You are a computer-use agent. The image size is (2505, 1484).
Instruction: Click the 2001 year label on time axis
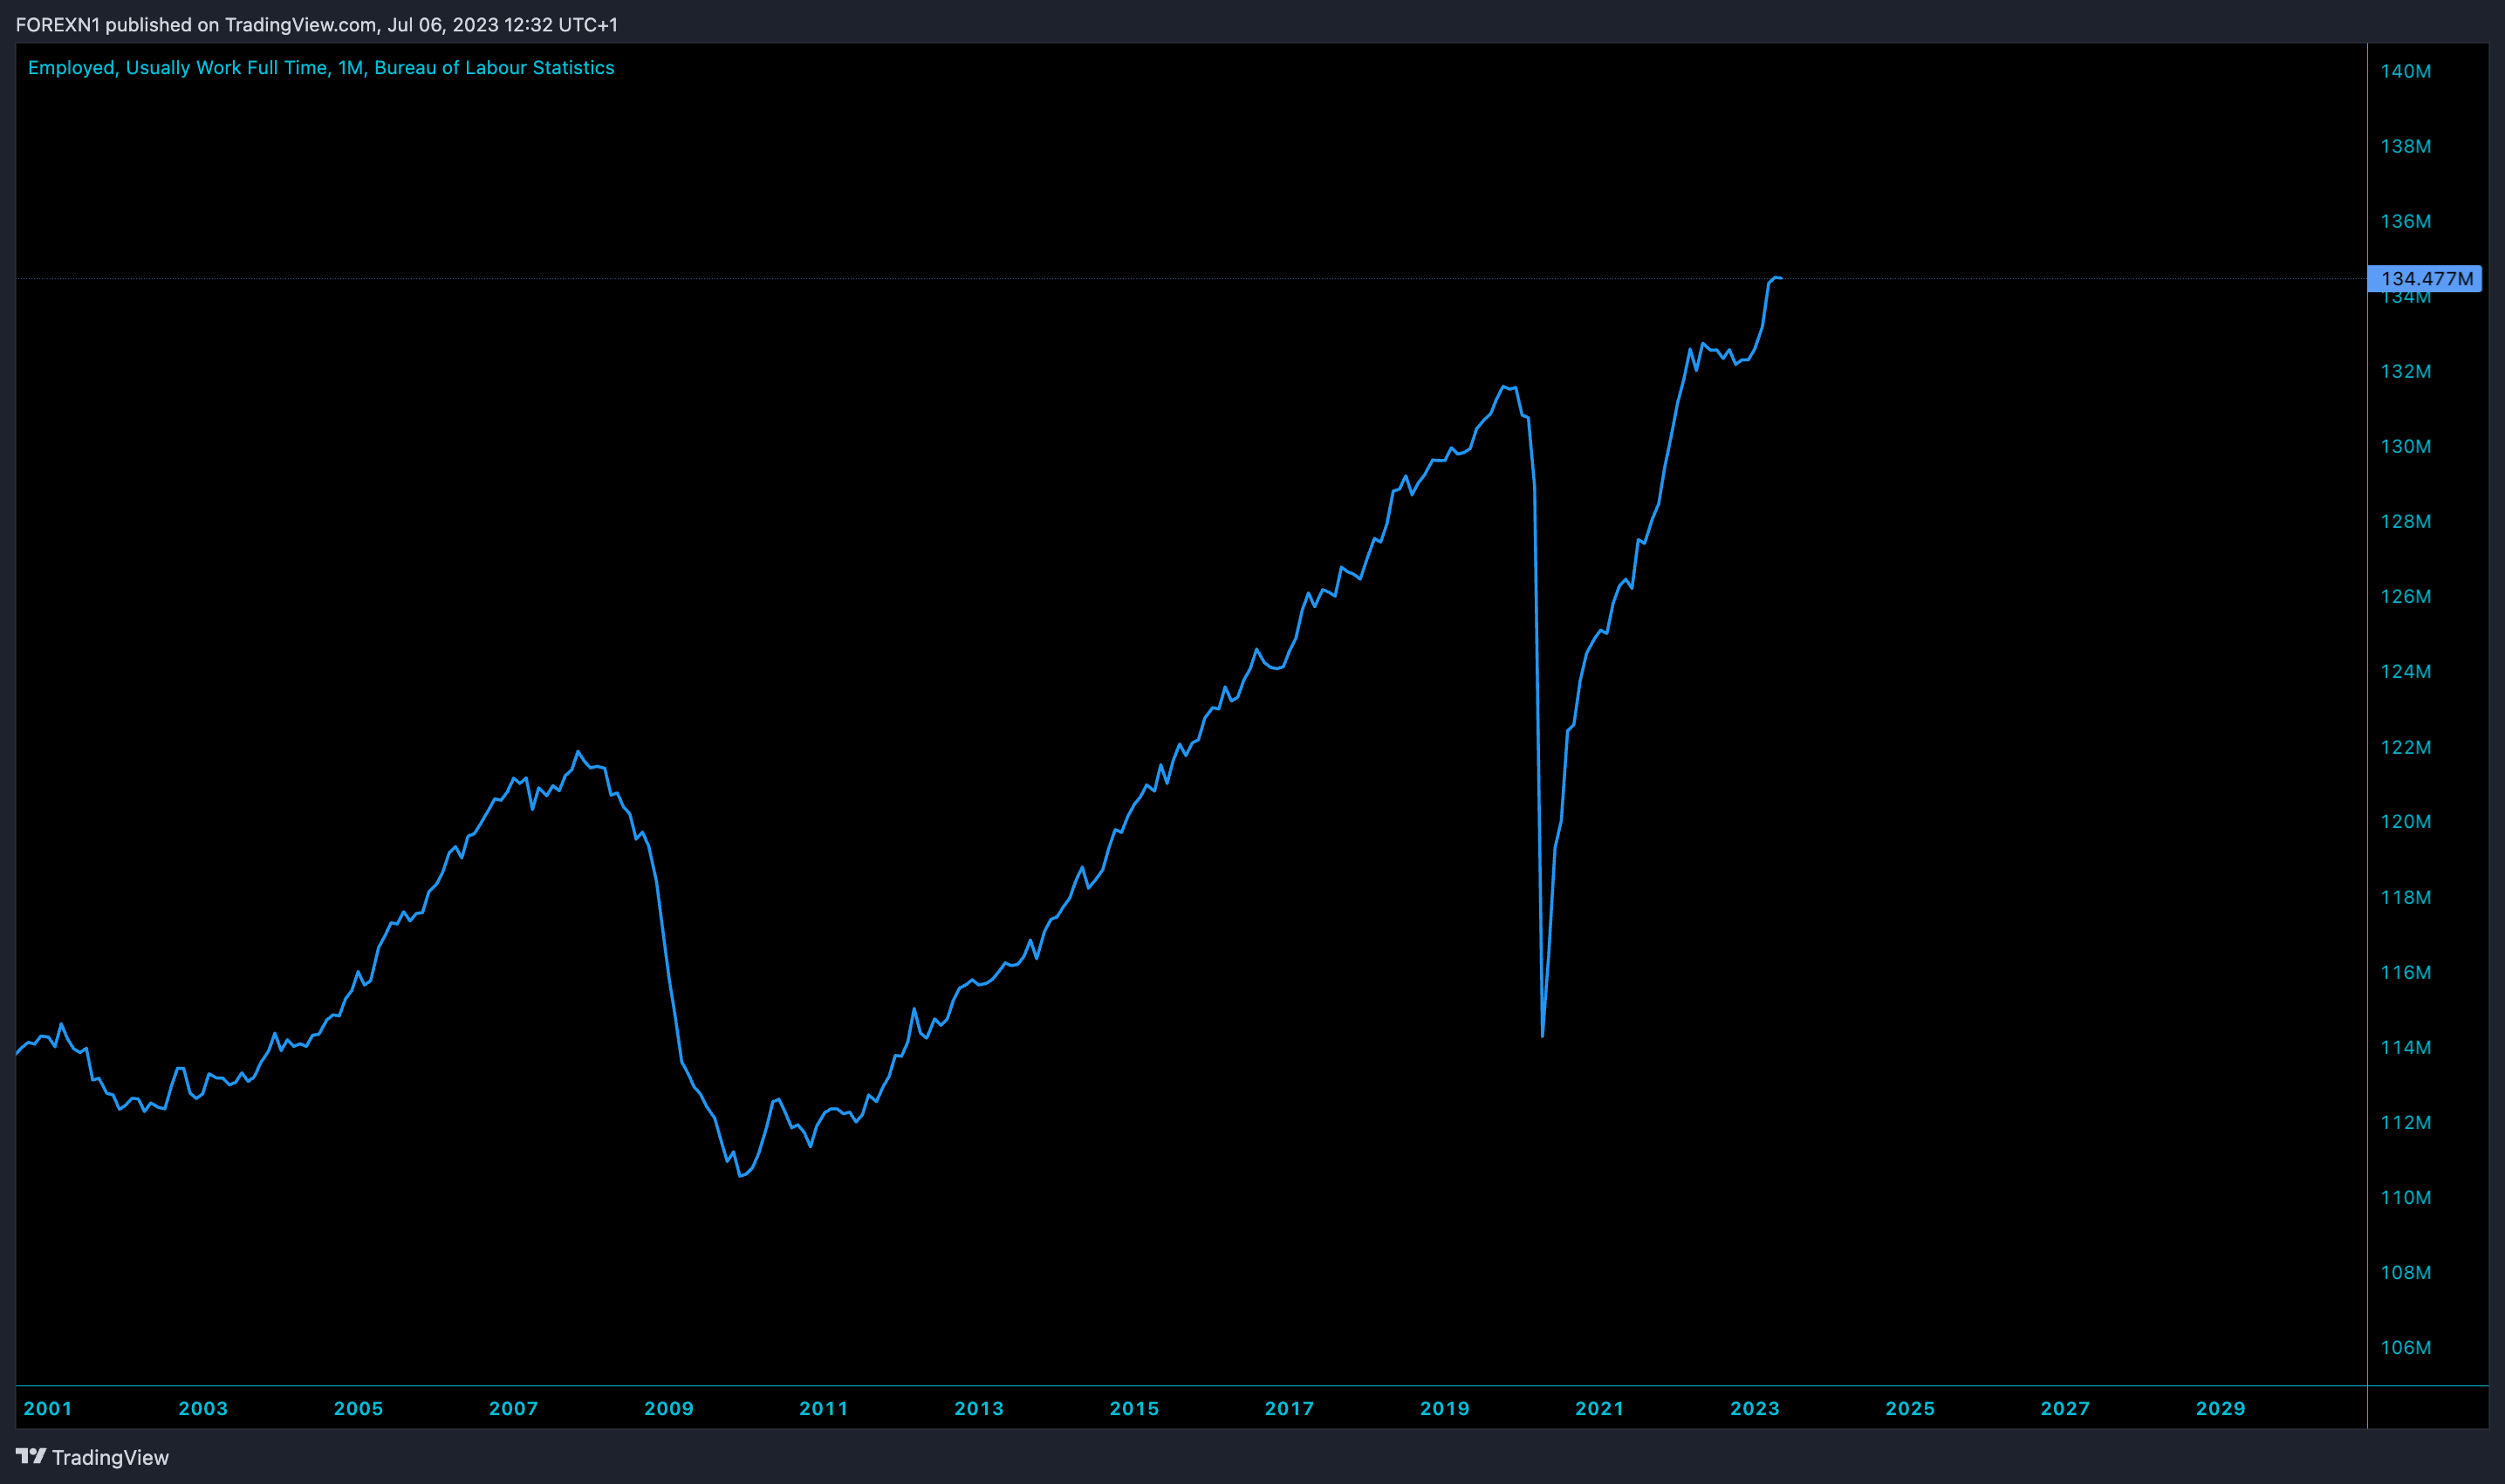[x=48, y=1408]
